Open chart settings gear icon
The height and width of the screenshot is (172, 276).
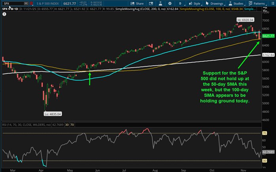pos(170,4)
